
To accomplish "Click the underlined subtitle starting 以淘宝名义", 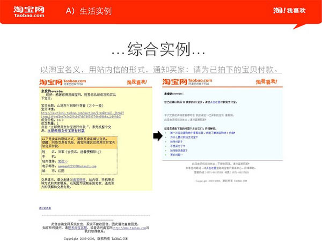I will (161, 70).
